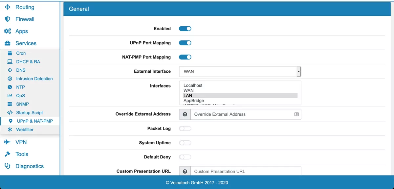Open the Tools section link

point(22,154)
